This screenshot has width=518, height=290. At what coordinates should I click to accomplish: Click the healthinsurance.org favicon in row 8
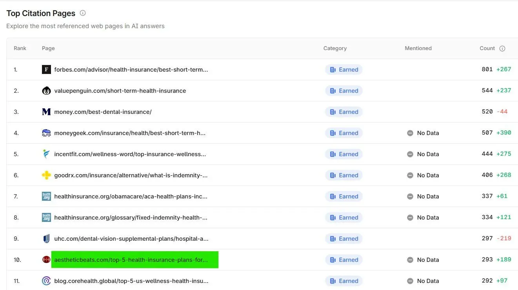point(46,218)
